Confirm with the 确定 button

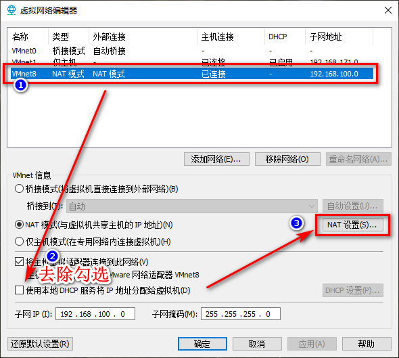coord(202,344)
